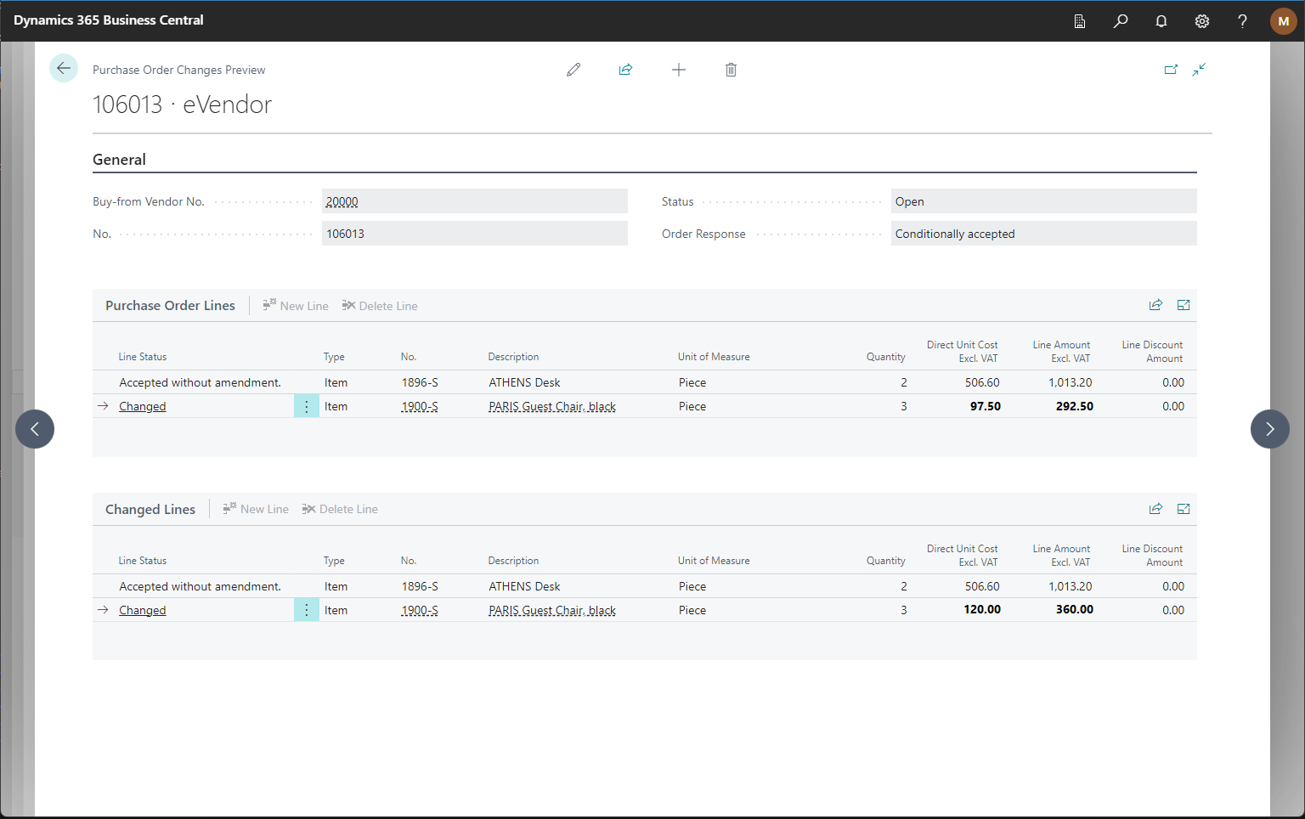Open page in new window icon
This screenshot has height=819, width=1305.
coord(1171,70)
